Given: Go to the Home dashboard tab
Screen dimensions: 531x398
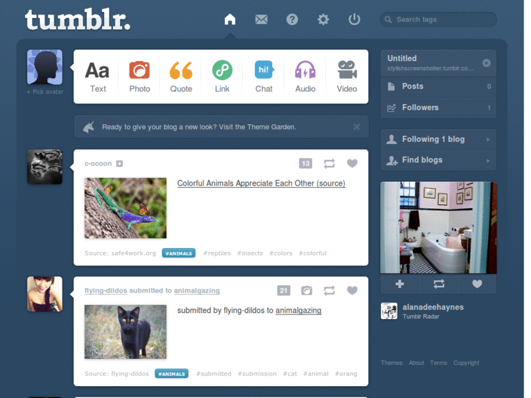Looking at the screenshot, I should tap(230, 19).
